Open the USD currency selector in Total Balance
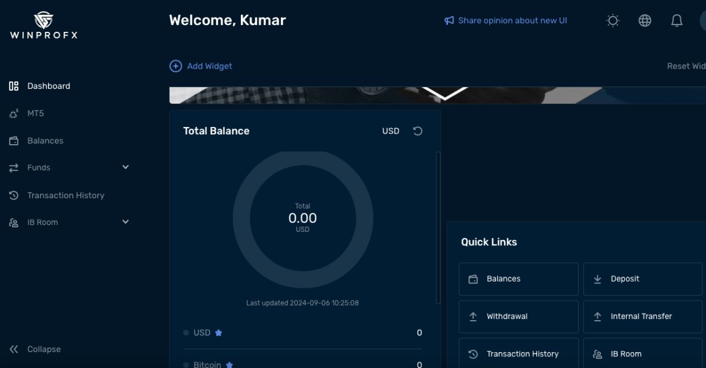 click(391, 131)
